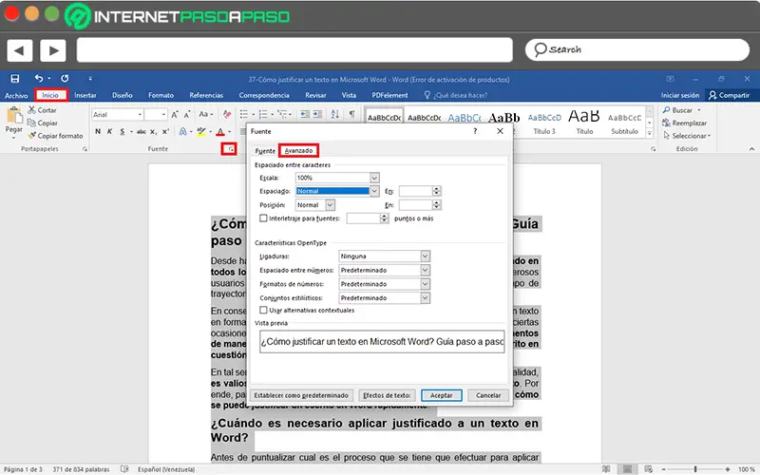Viewport: 760px width, 475px height.
Task: Click the Copiar formato paintbrush
Action: (55, 136)
